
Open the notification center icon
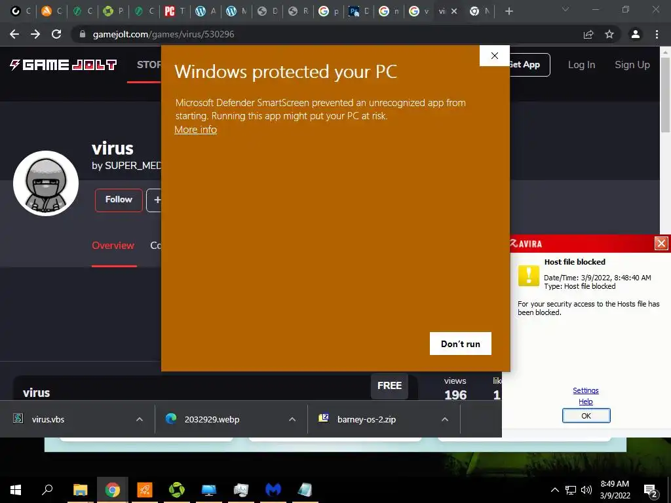coord(651,491)
